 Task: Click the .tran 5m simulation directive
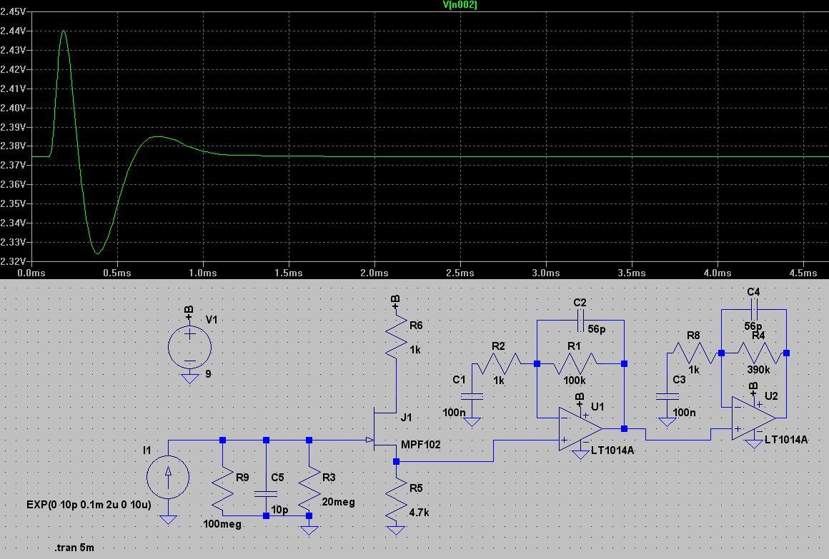click(75, 548)
